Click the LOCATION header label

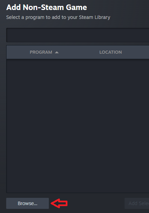pos(110,52)
